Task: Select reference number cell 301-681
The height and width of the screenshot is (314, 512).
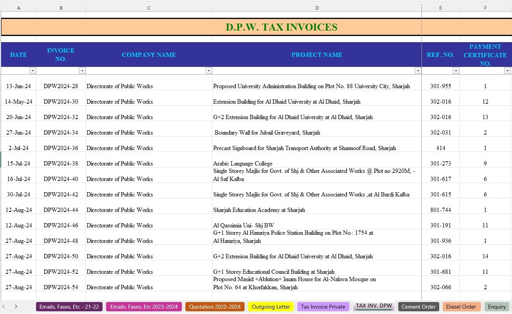Action: coord(440,268)
